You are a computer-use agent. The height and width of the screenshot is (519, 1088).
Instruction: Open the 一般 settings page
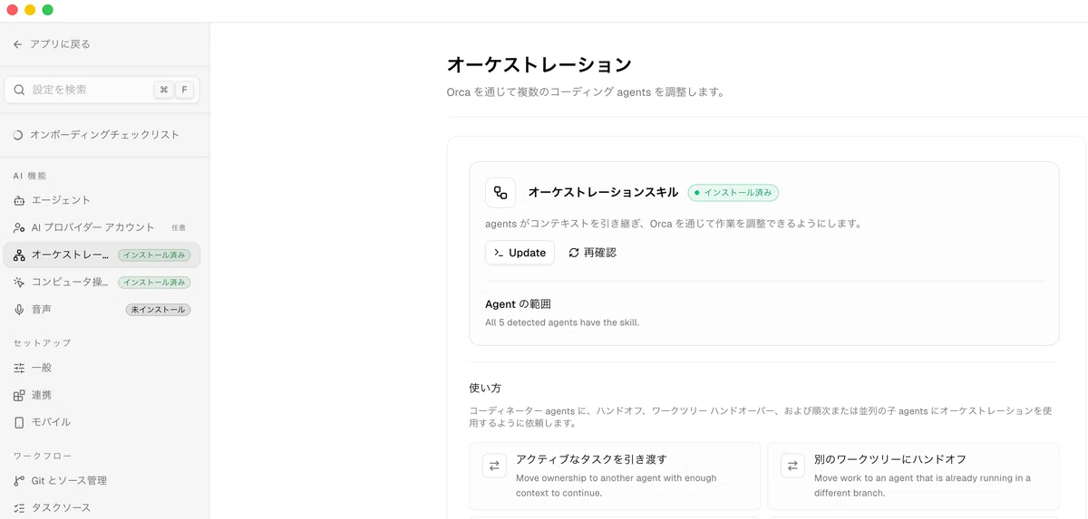click(x=102, y=368)
